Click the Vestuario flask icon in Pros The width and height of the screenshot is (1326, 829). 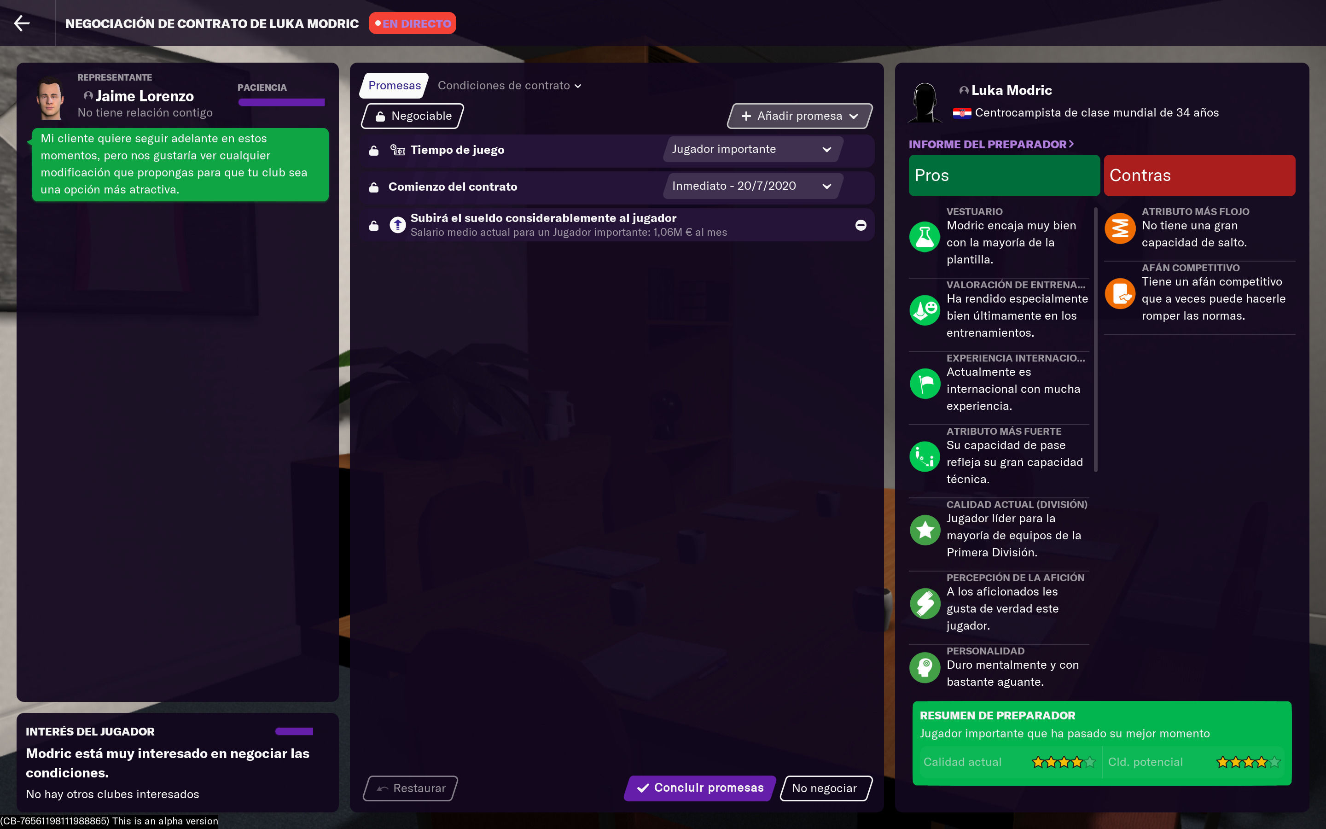pyautogui.click(x=925, y=237)
